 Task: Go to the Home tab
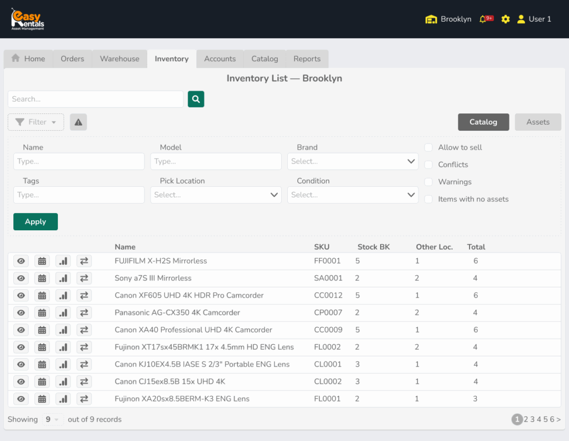tap(28, 59)
